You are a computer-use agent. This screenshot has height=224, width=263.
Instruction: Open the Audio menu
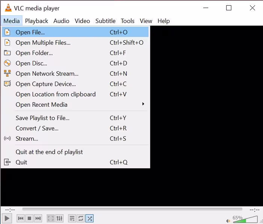tap(61, 21)
